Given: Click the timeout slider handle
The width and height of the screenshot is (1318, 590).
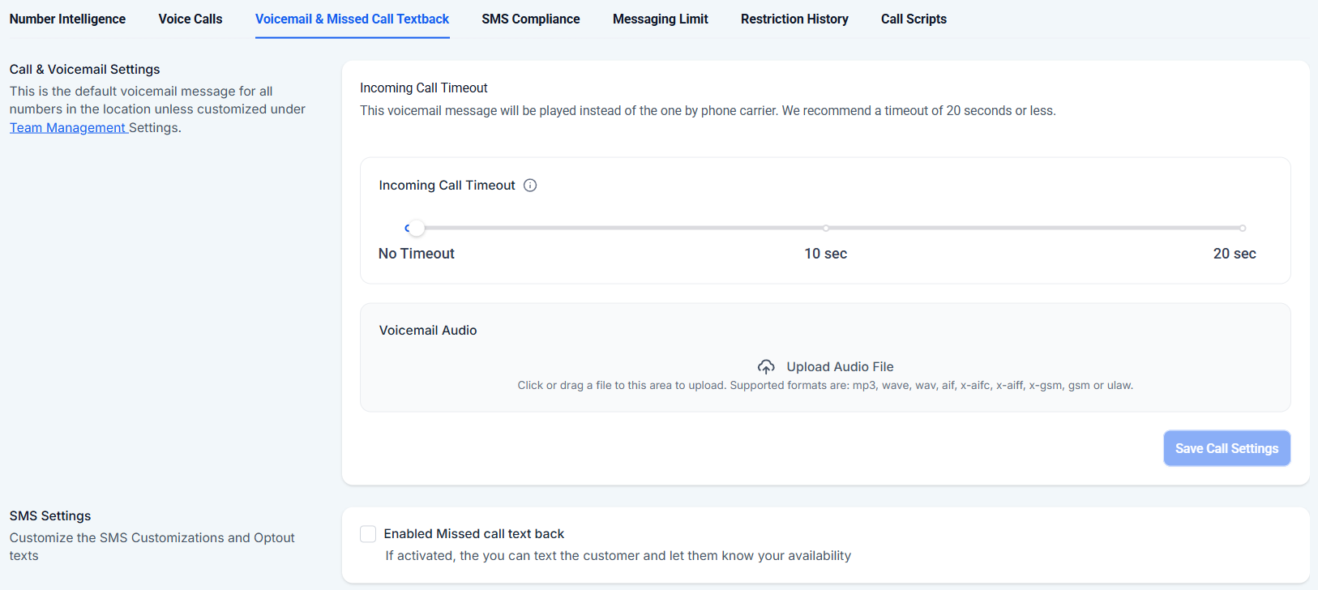Looking at the screenshot, I should (416, 229).
